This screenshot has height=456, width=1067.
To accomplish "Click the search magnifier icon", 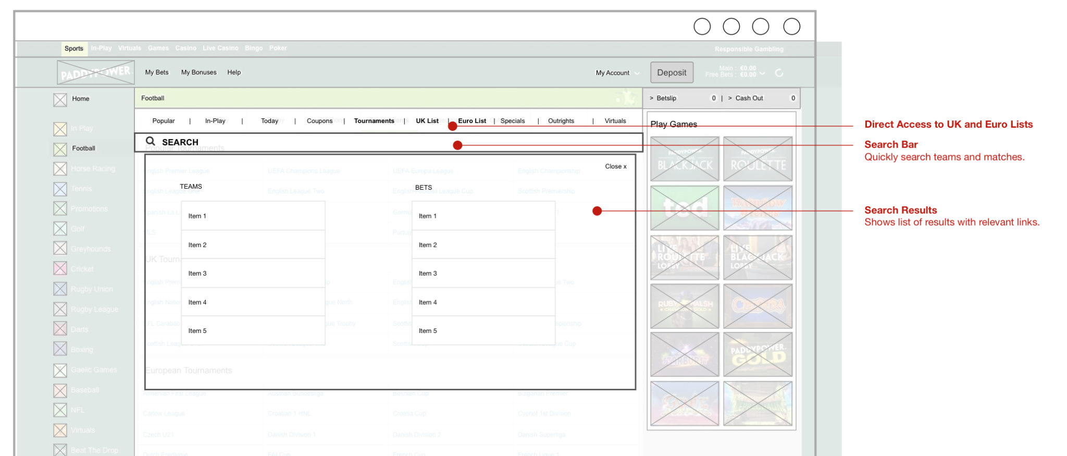I will [x=150, y=141].
